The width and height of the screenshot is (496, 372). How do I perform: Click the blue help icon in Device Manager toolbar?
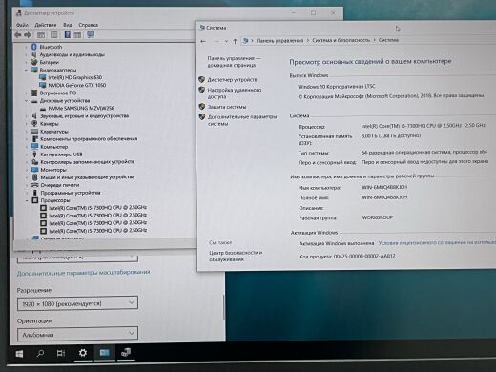pyautogui.click(x=68, y=34)
